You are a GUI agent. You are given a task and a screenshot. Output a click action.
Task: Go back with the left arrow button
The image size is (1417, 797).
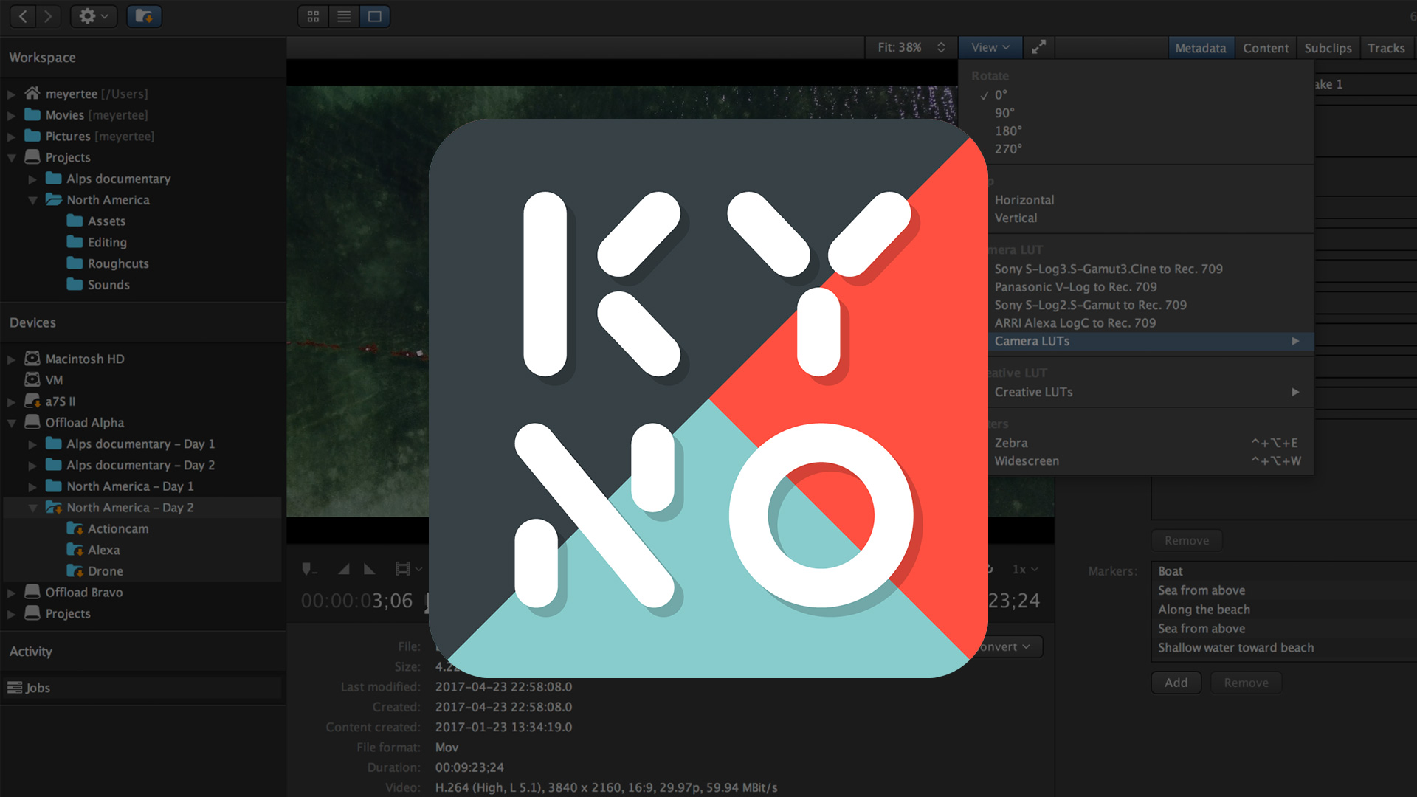[x=23, y=16]
